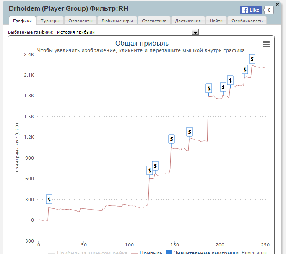Click the Суммарный итог (USD) axis title
286x254 pixels.
click(x=17, y=148)
